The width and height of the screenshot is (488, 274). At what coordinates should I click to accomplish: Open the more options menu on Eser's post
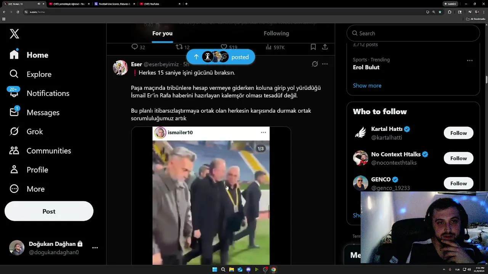(x=325, y=64)
